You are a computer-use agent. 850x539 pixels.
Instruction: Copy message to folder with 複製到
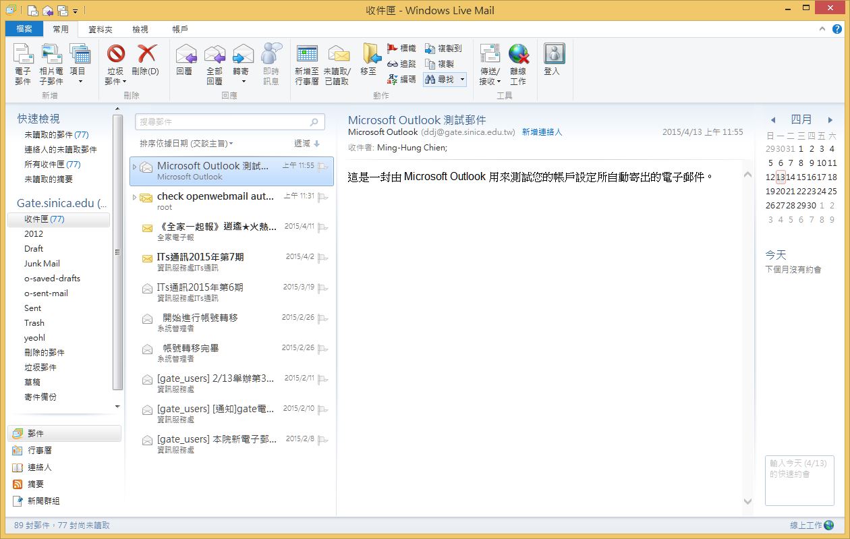pos(443,49)
